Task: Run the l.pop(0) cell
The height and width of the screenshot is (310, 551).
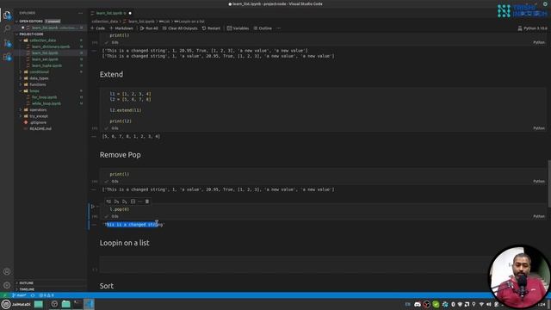Action: point(93,207)
